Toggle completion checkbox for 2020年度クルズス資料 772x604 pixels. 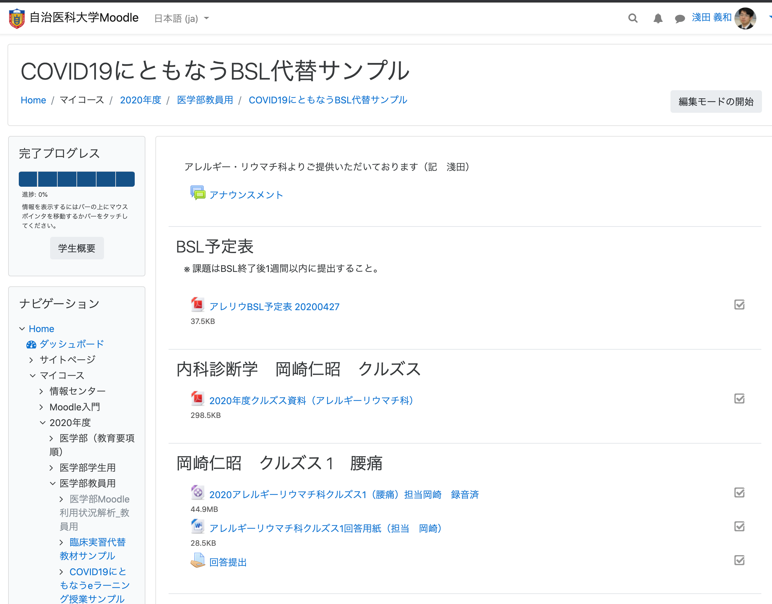click(739, 399)
